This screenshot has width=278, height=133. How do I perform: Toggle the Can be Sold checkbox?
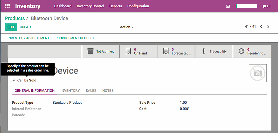point(14,80)
